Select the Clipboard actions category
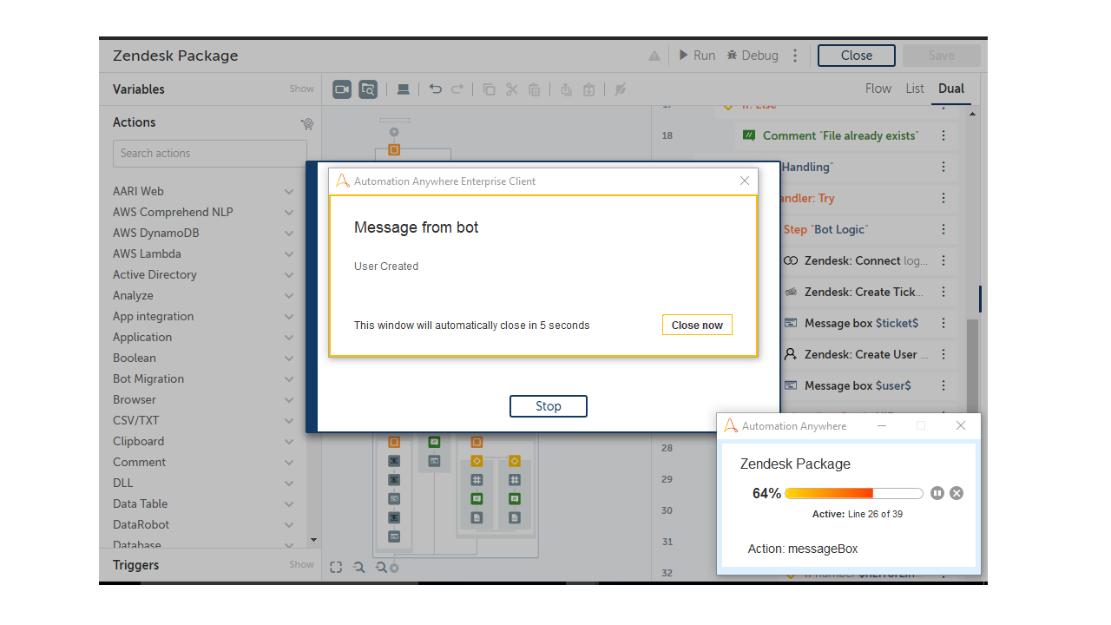The height and width of the screenshot is (625, 1111). (138, 441)
